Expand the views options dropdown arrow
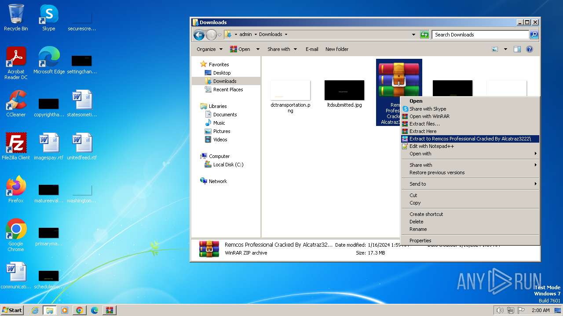Viewport: 563px width, 316px height. click(x=505, y=49)
